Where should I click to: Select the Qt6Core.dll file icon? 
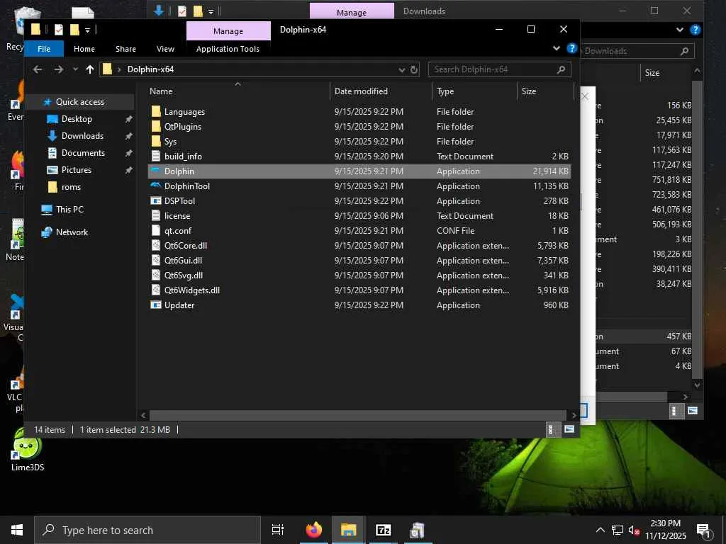click(156, 245)
